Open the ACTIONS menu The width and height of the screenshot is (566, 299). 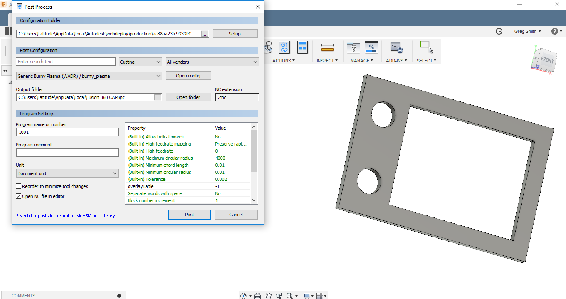coord(284,61)
